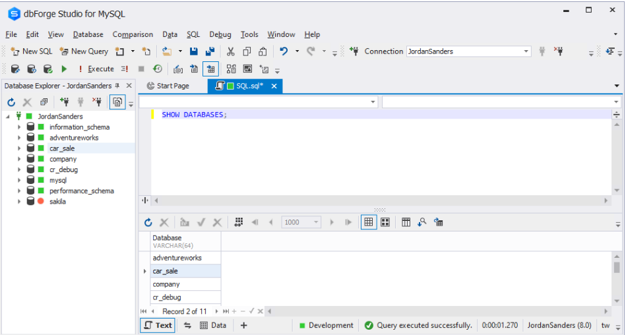Refresh the Database Explorer tree

coord(11,103)
